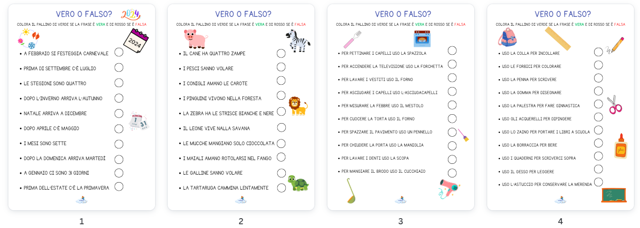Mark circle for 'I mesi sono sette'
The height and width of the screenshot is (228, 640).
coord(119,144)
